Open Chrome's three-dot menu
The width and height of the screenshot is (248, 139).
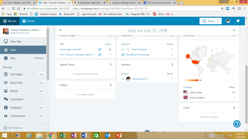pos(245,8)
